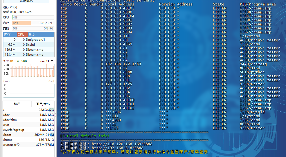This screenshot has height=157, width=286.
Task: Click the 交换 0% usage bar
Action: pos(33,28)
